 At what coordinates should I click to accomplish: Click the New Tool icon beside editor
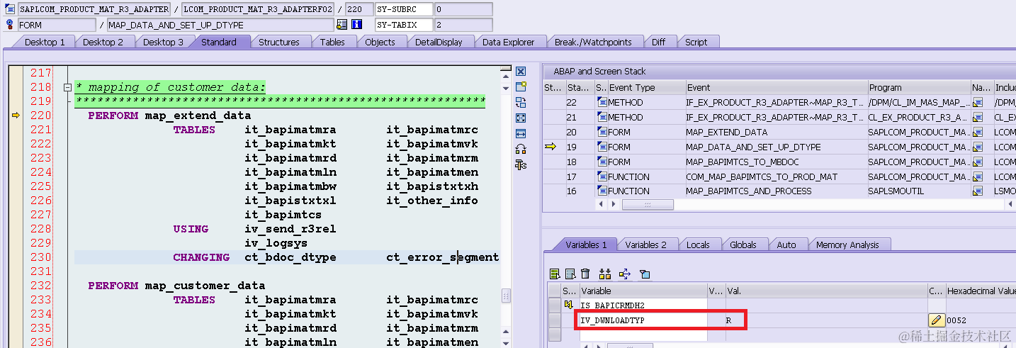tap(521, 86)
